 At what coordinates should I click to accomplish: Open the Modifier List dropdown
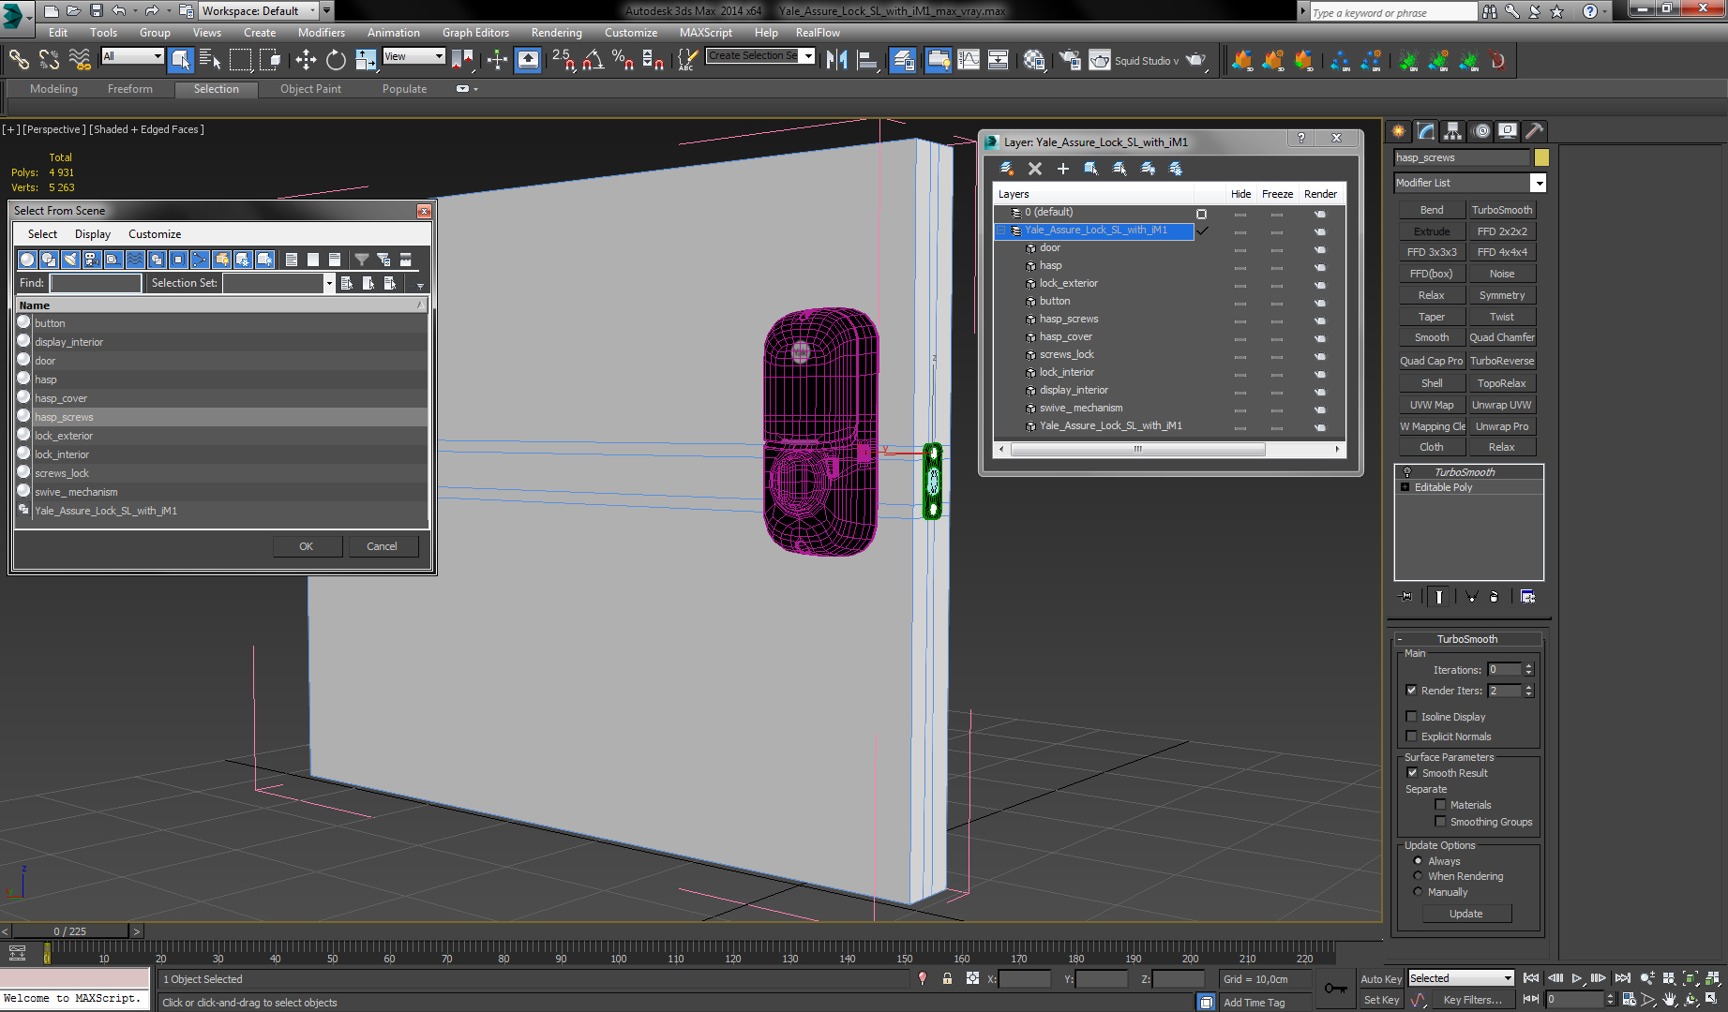1539,183
